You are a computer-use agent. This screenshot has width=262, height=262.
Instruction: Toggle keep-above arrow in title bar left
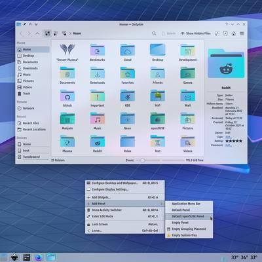[30, 24]
